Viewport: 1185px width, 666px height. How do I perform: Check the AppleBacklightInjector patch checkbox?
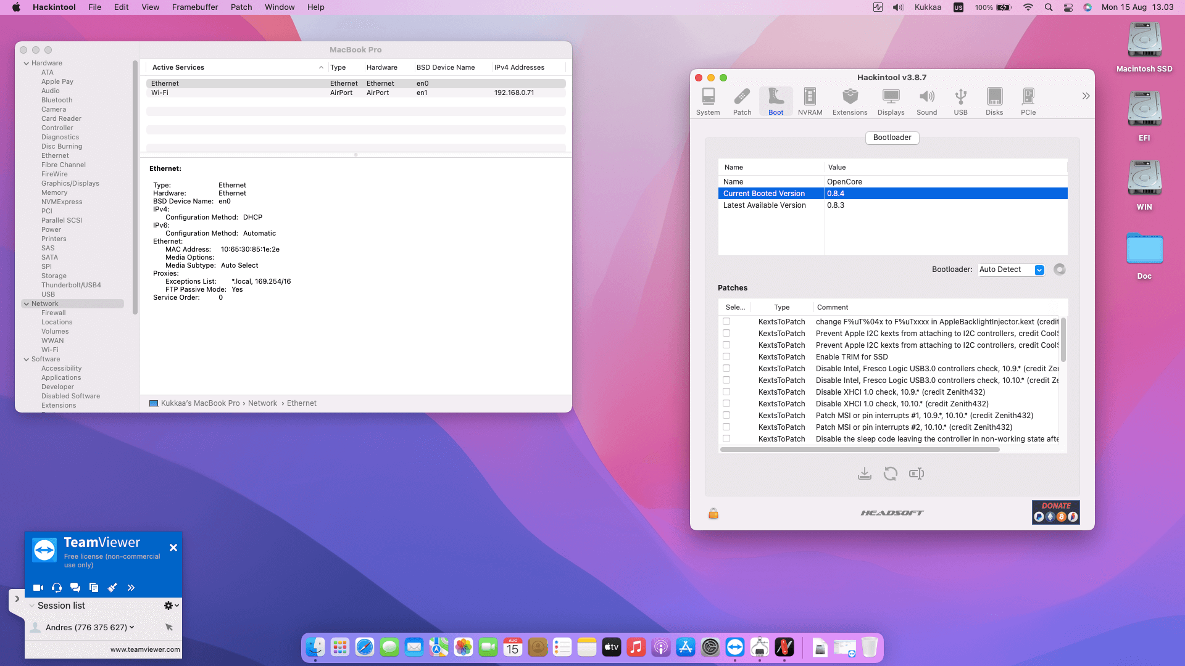tap(726, 321)
